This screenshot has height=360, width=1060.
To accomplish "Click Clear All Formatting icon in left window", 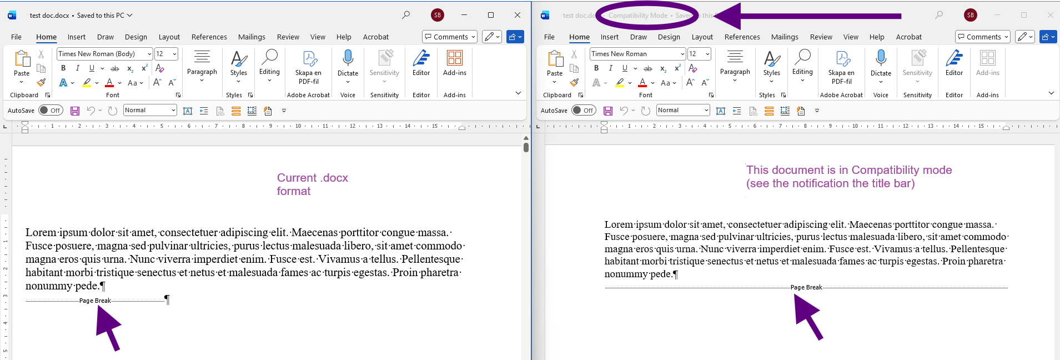I will pyautogui.click(x=160, y=68).
